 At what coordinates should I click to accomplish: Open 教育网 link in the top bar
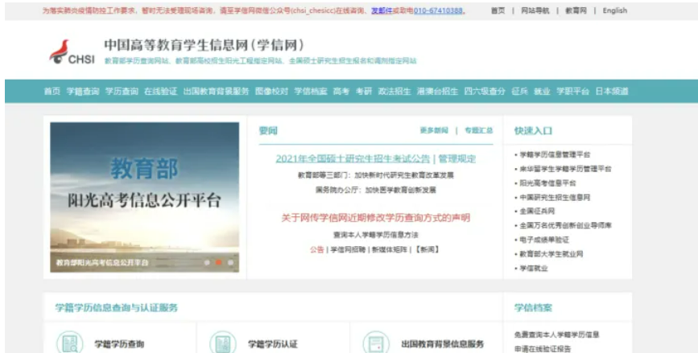pos(576,10)
